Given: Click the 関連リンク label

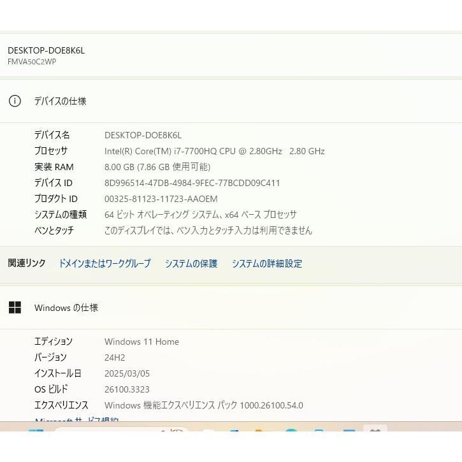Looking at the screenshot, I should click(27, 263).
